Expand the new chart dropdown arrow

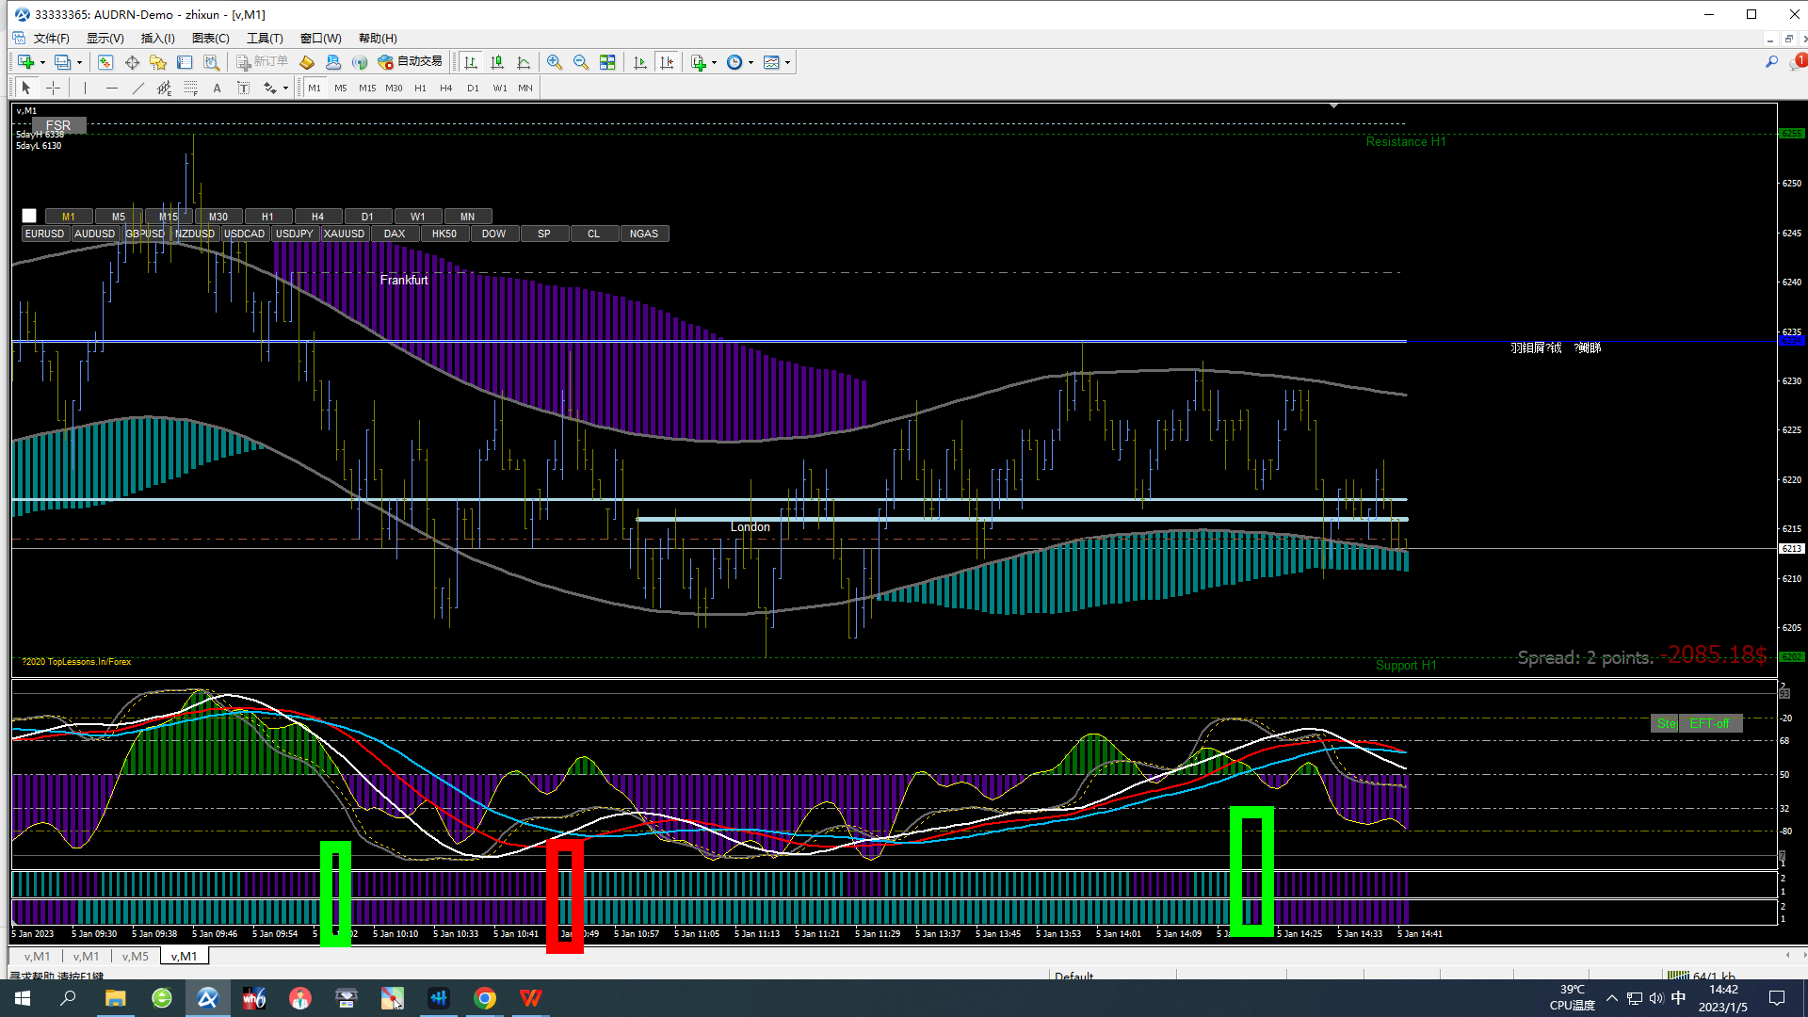[42, 63]
